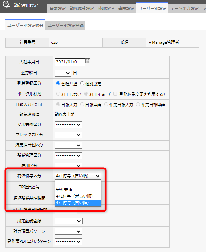Choose the 日報申請 radio option

(x=82, y=104)
